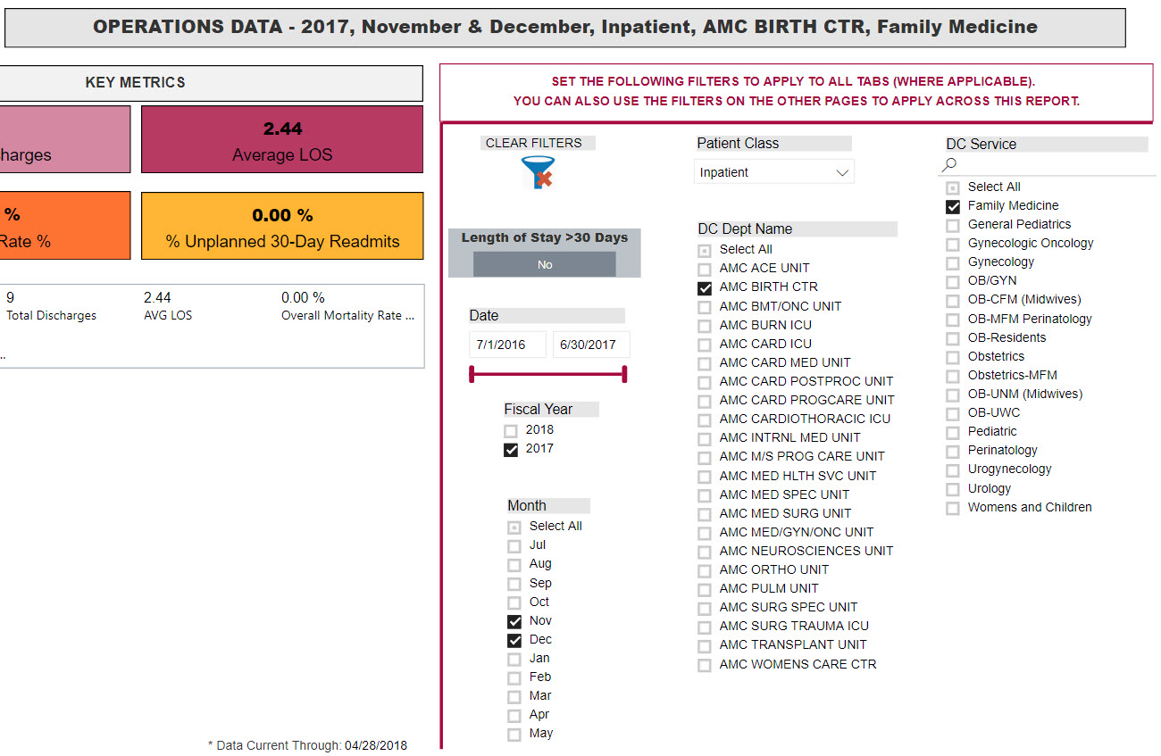
Task: Check the May month checkbox
Action: click(x=514, y=735)
